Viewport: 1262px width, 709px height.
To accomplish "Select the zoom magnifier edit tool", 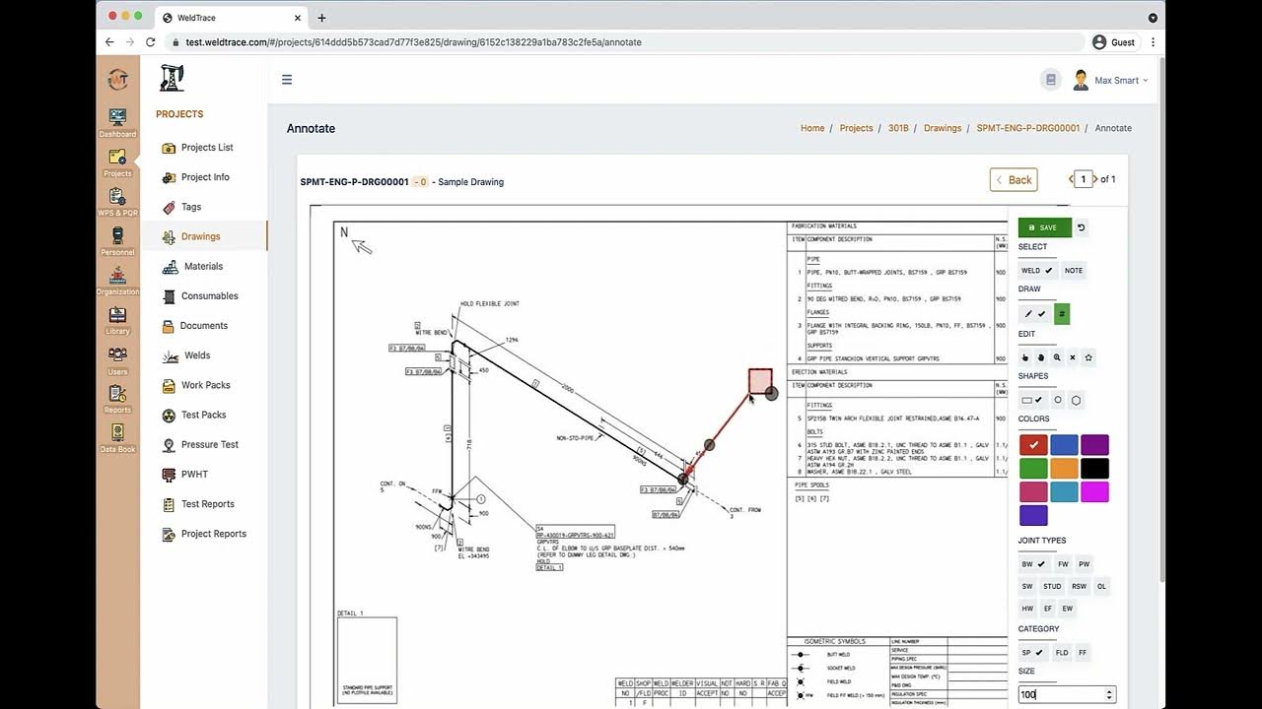I will (x=1057, y=357).
